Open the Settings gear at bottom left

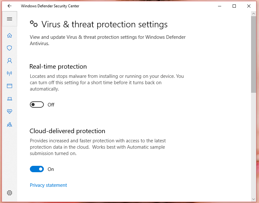tap(9, 193)
